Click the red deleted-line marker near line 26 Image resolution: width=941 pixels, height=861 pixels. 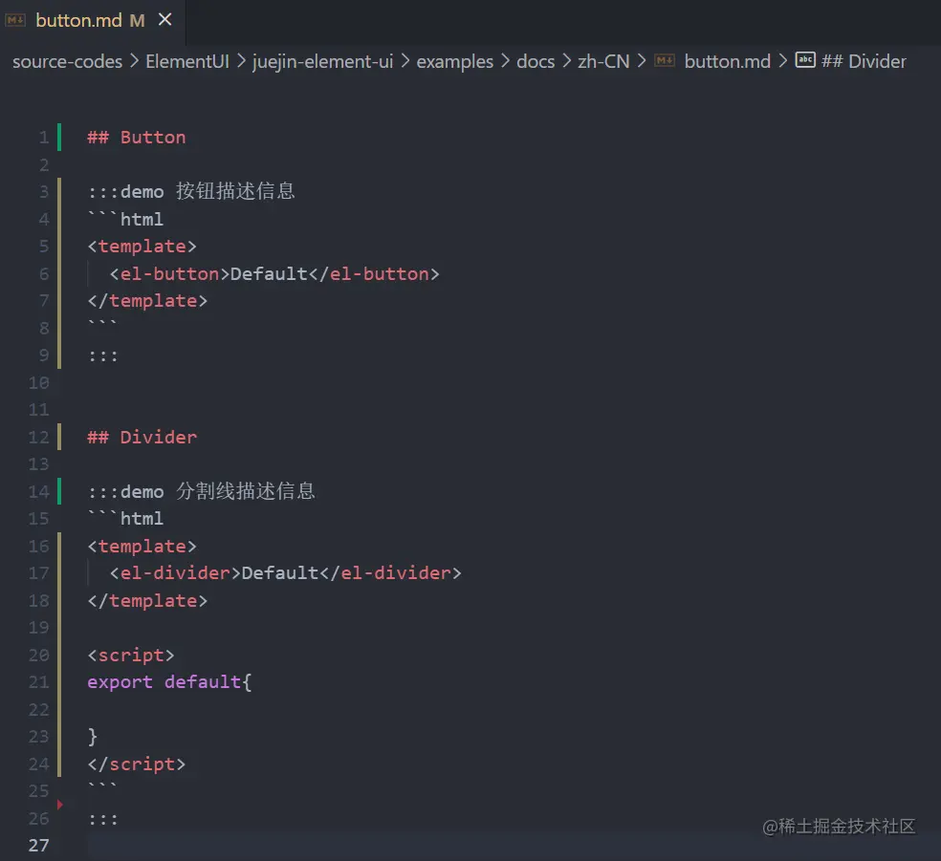tap(60, 804)
